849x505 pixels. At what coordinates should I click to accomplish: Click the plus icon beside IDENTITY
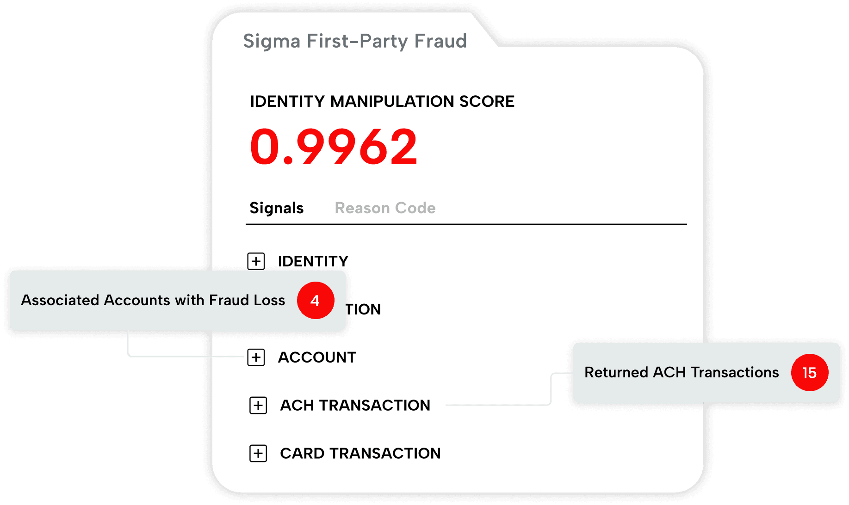click(256, 261)
